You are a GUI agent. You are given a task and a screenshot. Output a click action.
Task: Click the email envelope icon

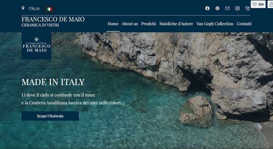point(227,8)
